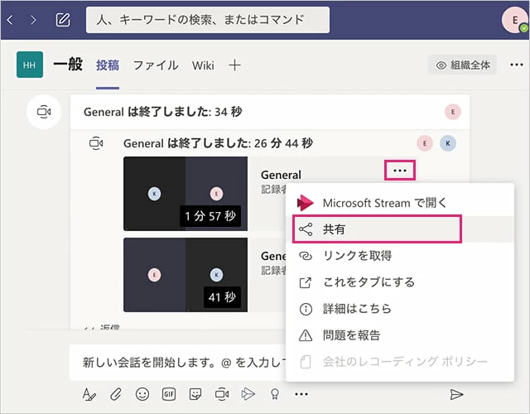Click the HH team avatar
The height and width of the screenshot is (414, 530).
pos(30,65)
